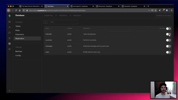Open Roles in the Database menu
This screenshot has width=178, height=100.
click(18, 30)
